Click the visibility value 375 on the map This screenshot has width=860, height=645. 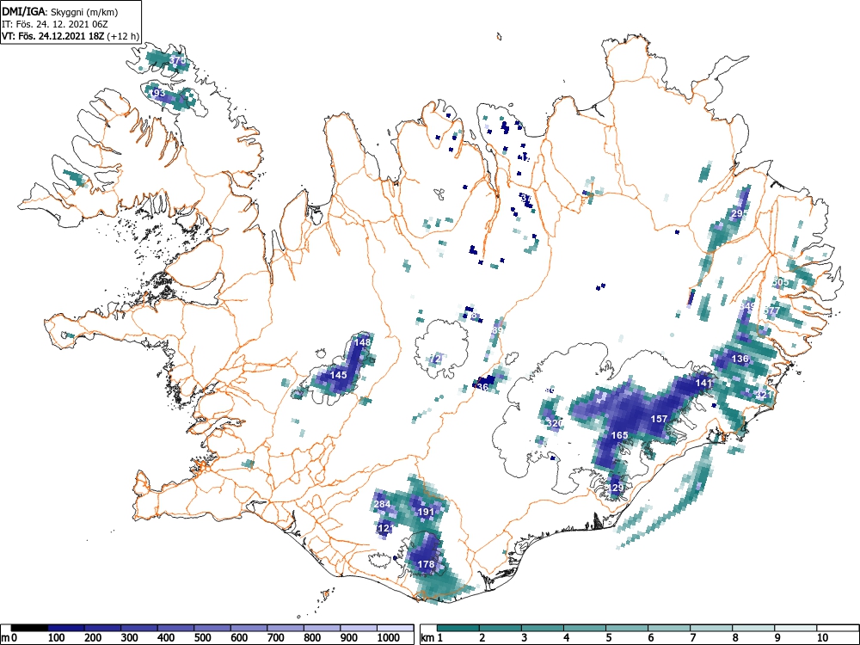(x=178, y=60)
